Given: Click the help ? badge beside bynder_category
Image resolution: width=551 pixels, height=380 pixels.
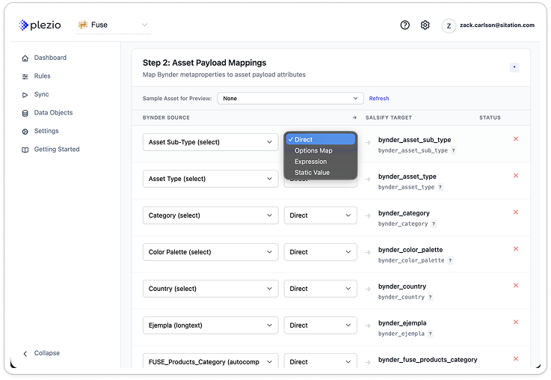Looking at the screenshot, I should [434, 224].
